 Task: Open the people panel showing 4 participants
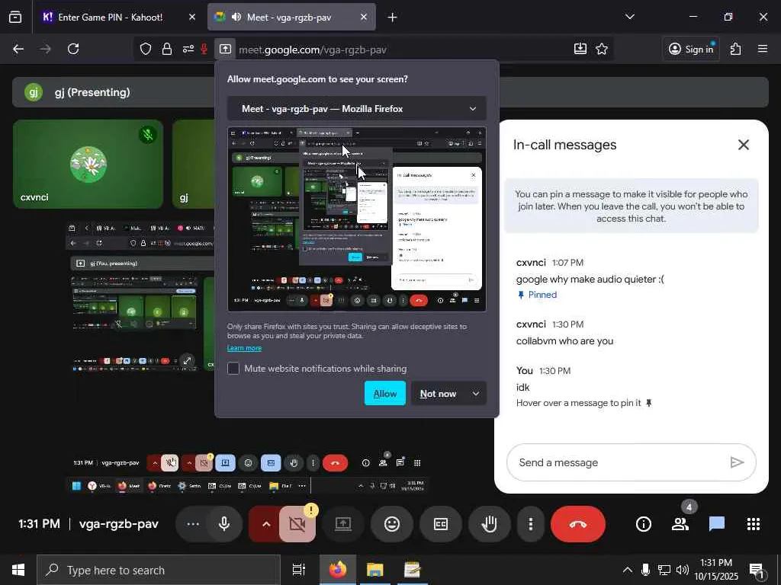point(680,524)
